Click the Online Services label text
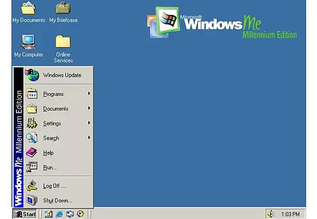317x219 pixels. click(x=63, y=57)
